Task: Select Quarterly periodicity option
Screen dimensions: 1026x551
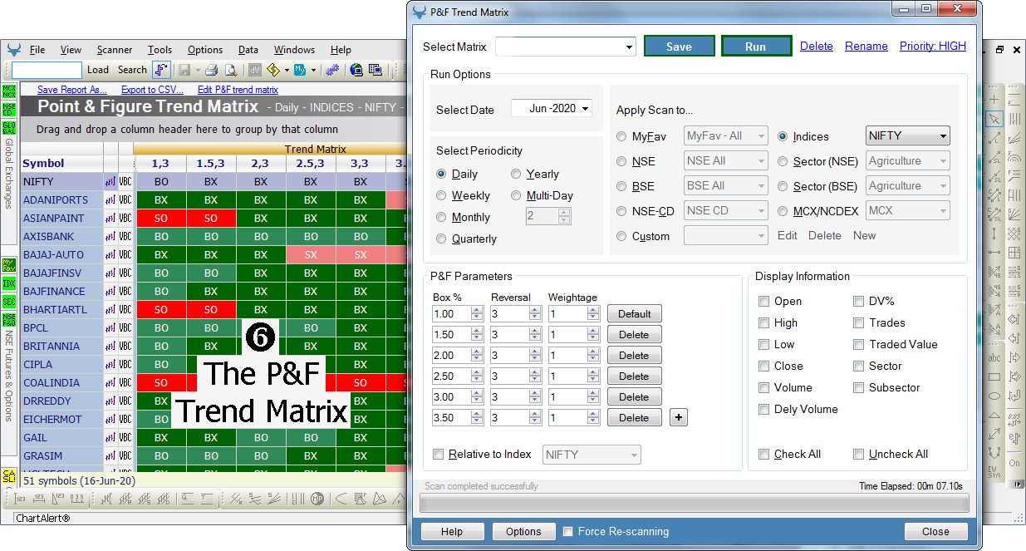Action: (x=441, y=239)
